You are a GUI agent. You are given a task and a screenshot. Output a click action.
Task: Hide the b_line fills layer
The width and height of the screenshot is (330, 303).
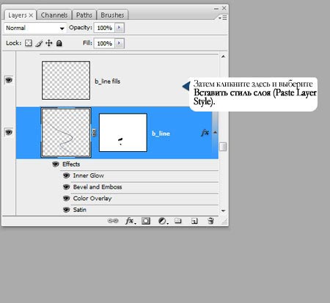click(x=9, y=80)
